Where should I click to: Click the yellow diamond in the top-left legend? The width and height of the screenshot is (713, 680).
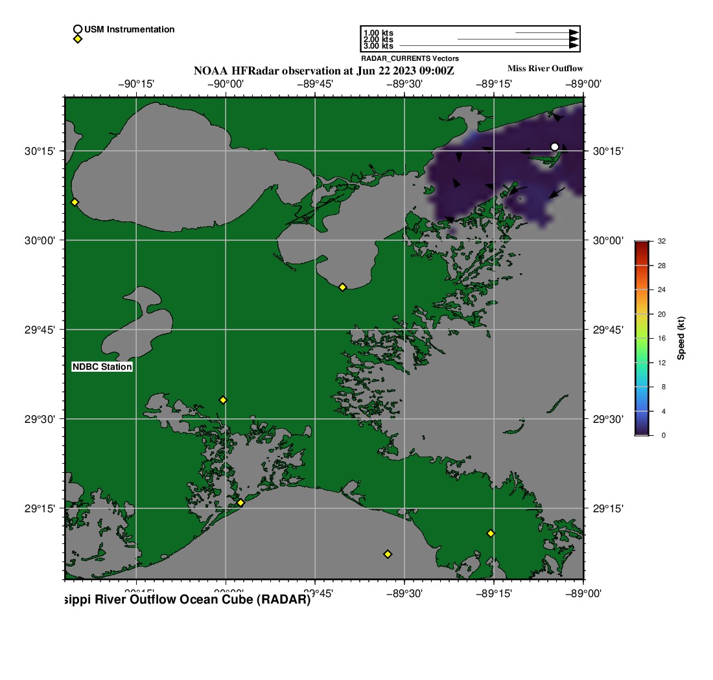(77, 39)
